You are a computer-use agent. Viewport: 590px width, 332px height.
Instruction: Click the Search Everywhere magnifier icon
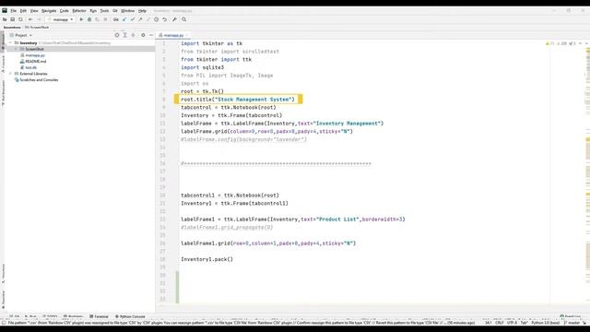(184, 19)
